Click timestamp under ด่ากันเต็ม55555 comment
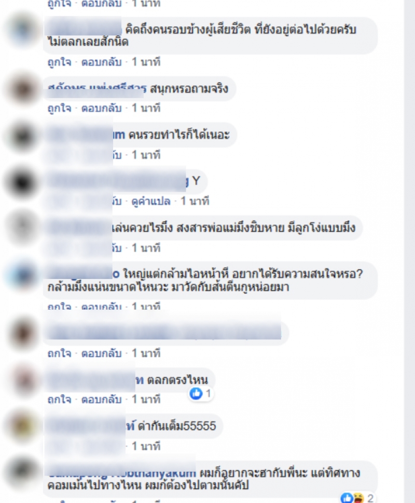 (146, 446)
